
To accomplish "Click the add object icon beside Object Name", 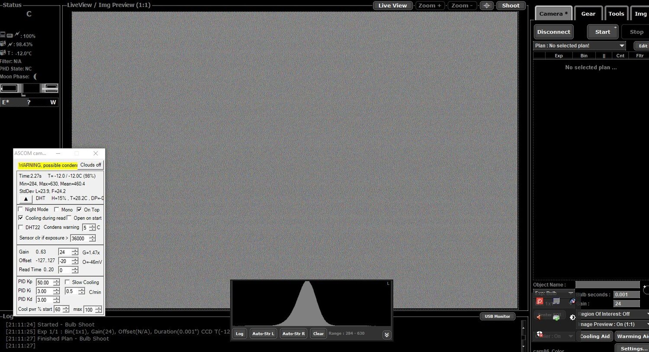I will click(x=646, y=288).
